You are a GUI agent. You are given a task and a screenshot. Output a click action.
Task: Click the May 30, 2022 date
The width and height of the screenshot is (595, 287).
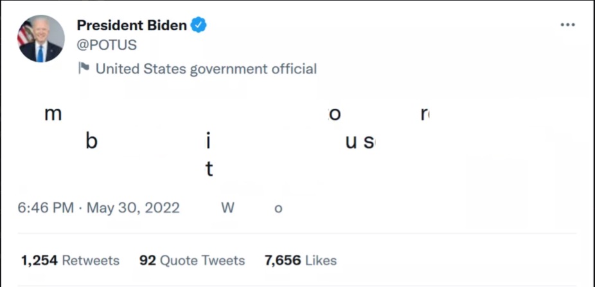(133, 208)
